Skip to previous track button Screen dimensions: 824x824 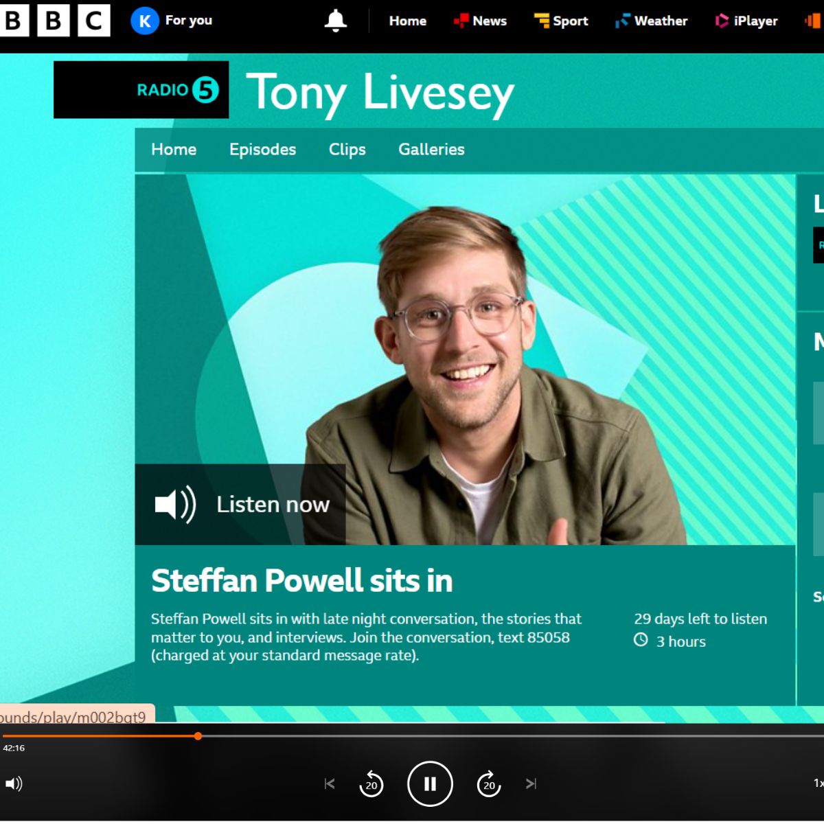(x=330, y=783)
